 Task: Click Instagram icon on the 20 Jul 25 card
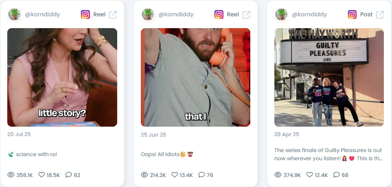click(85, 15)
